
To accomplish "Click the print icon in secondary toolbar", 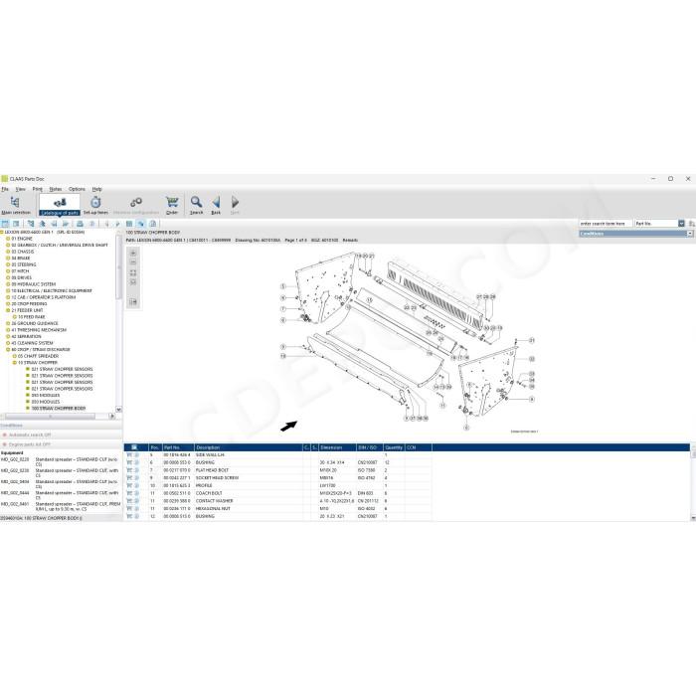I will [80, 224].
